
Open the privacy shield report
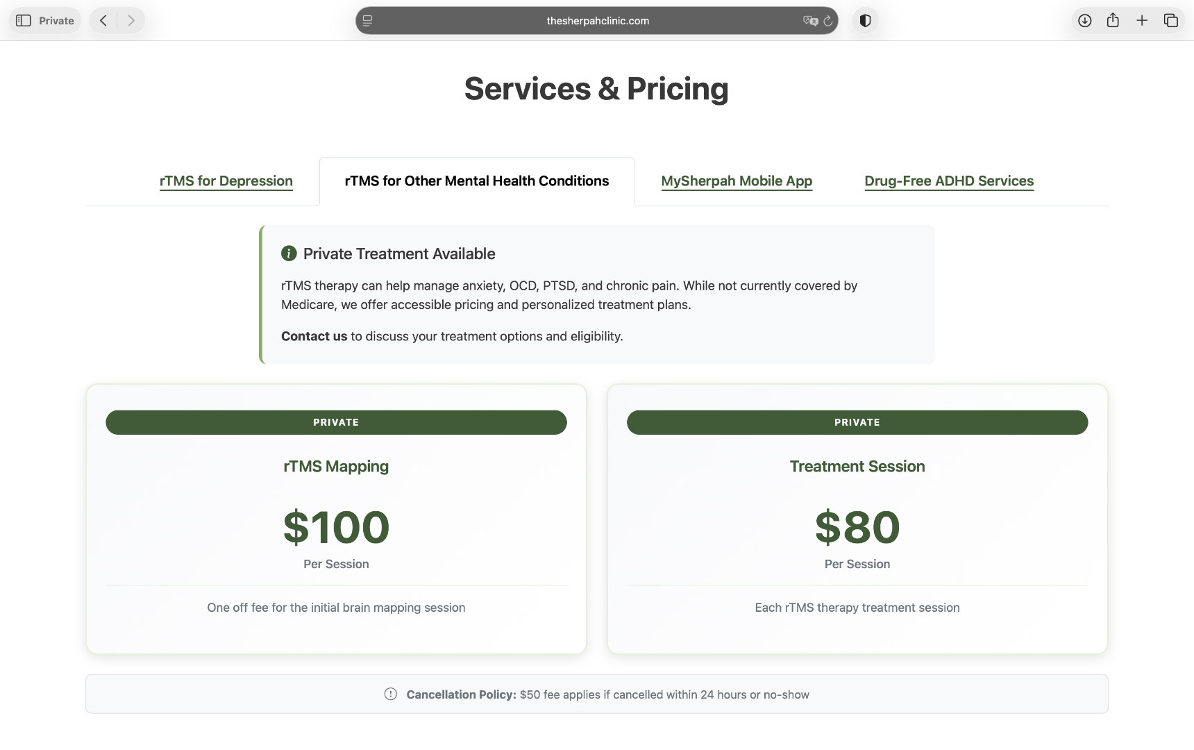coord(865,21)
